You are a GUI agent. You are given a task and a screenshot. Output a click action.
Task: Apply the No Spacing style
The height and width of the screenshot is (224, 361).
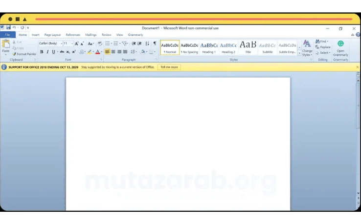(189, 47)
